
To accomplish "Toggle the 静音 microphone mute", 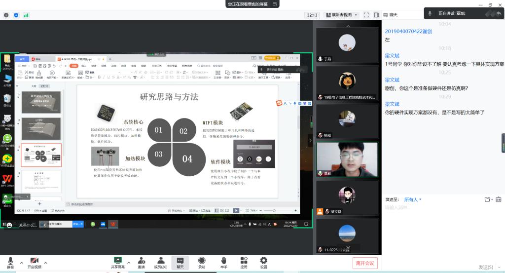I will click(x=10, y=261).
